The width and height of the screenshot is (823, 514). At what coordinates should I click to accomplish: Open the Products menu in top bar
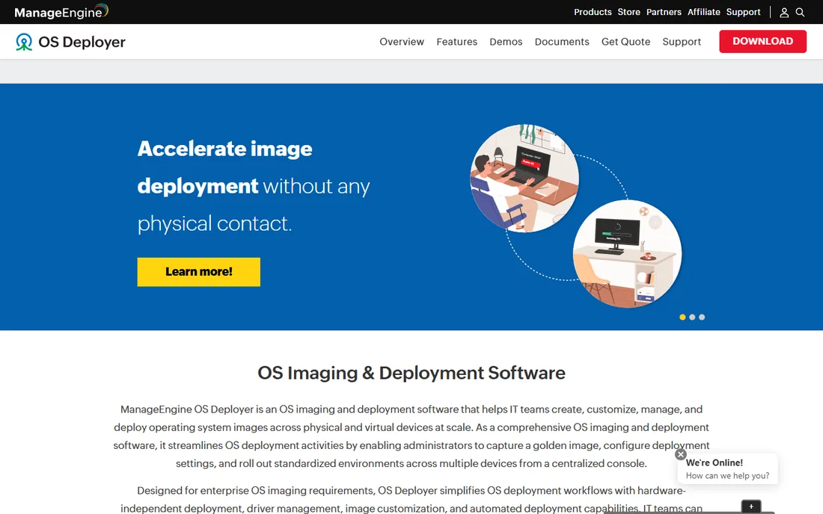(x=593, y=12)
